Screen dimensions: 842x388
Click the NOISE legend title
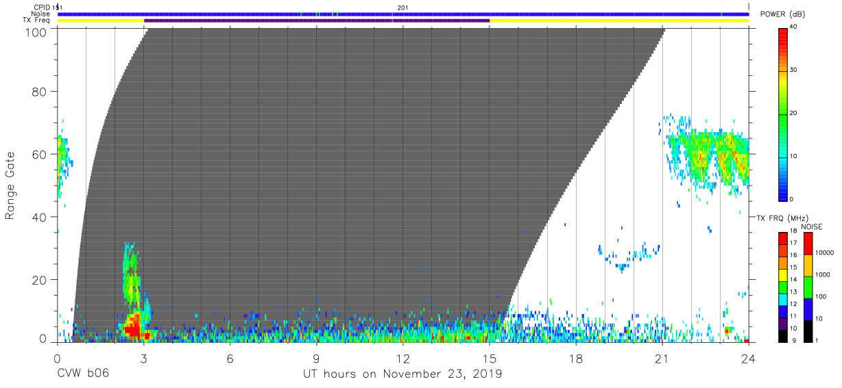pos(812,227)
